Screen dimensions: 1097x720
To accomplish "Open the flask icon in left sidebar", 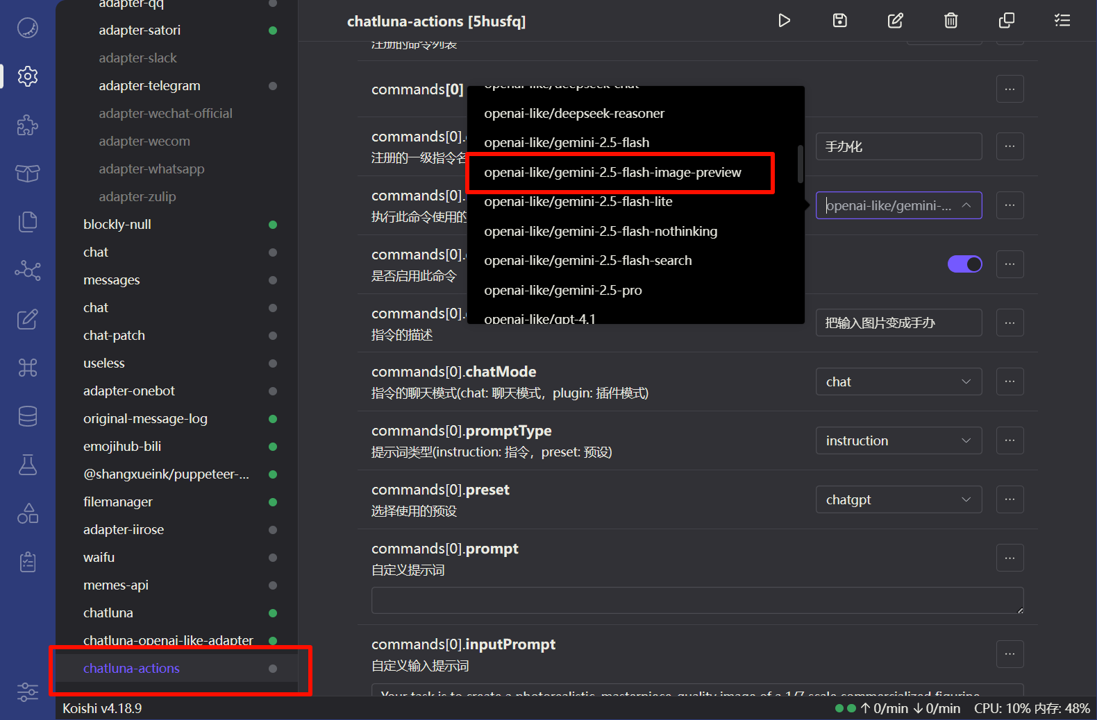I will coord(28,465).
